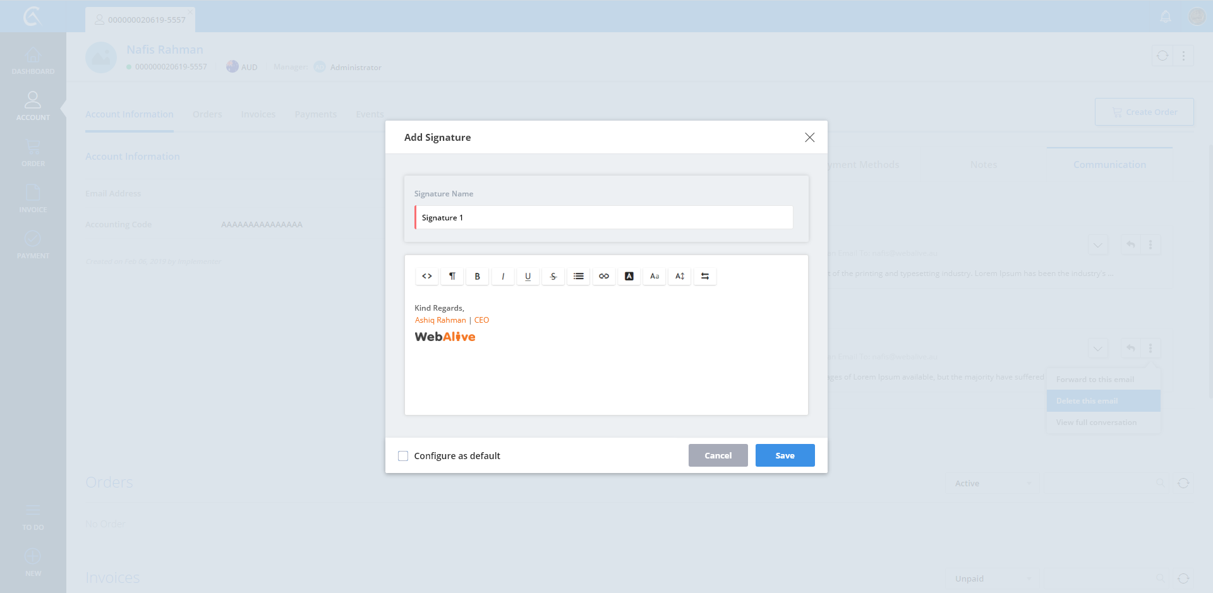Click into the Signature Name field
Image resolution: width=1213 pixels, height=593 pixels.
pos(603,217)
